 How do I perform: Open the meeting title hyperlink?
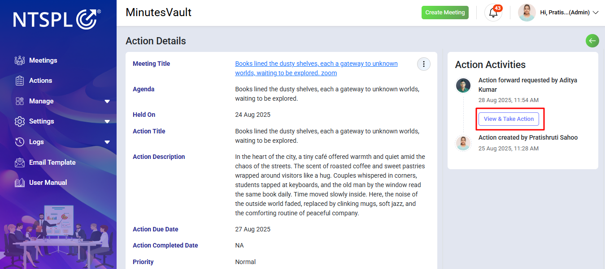pyautogui.click(x=316, y=68)
